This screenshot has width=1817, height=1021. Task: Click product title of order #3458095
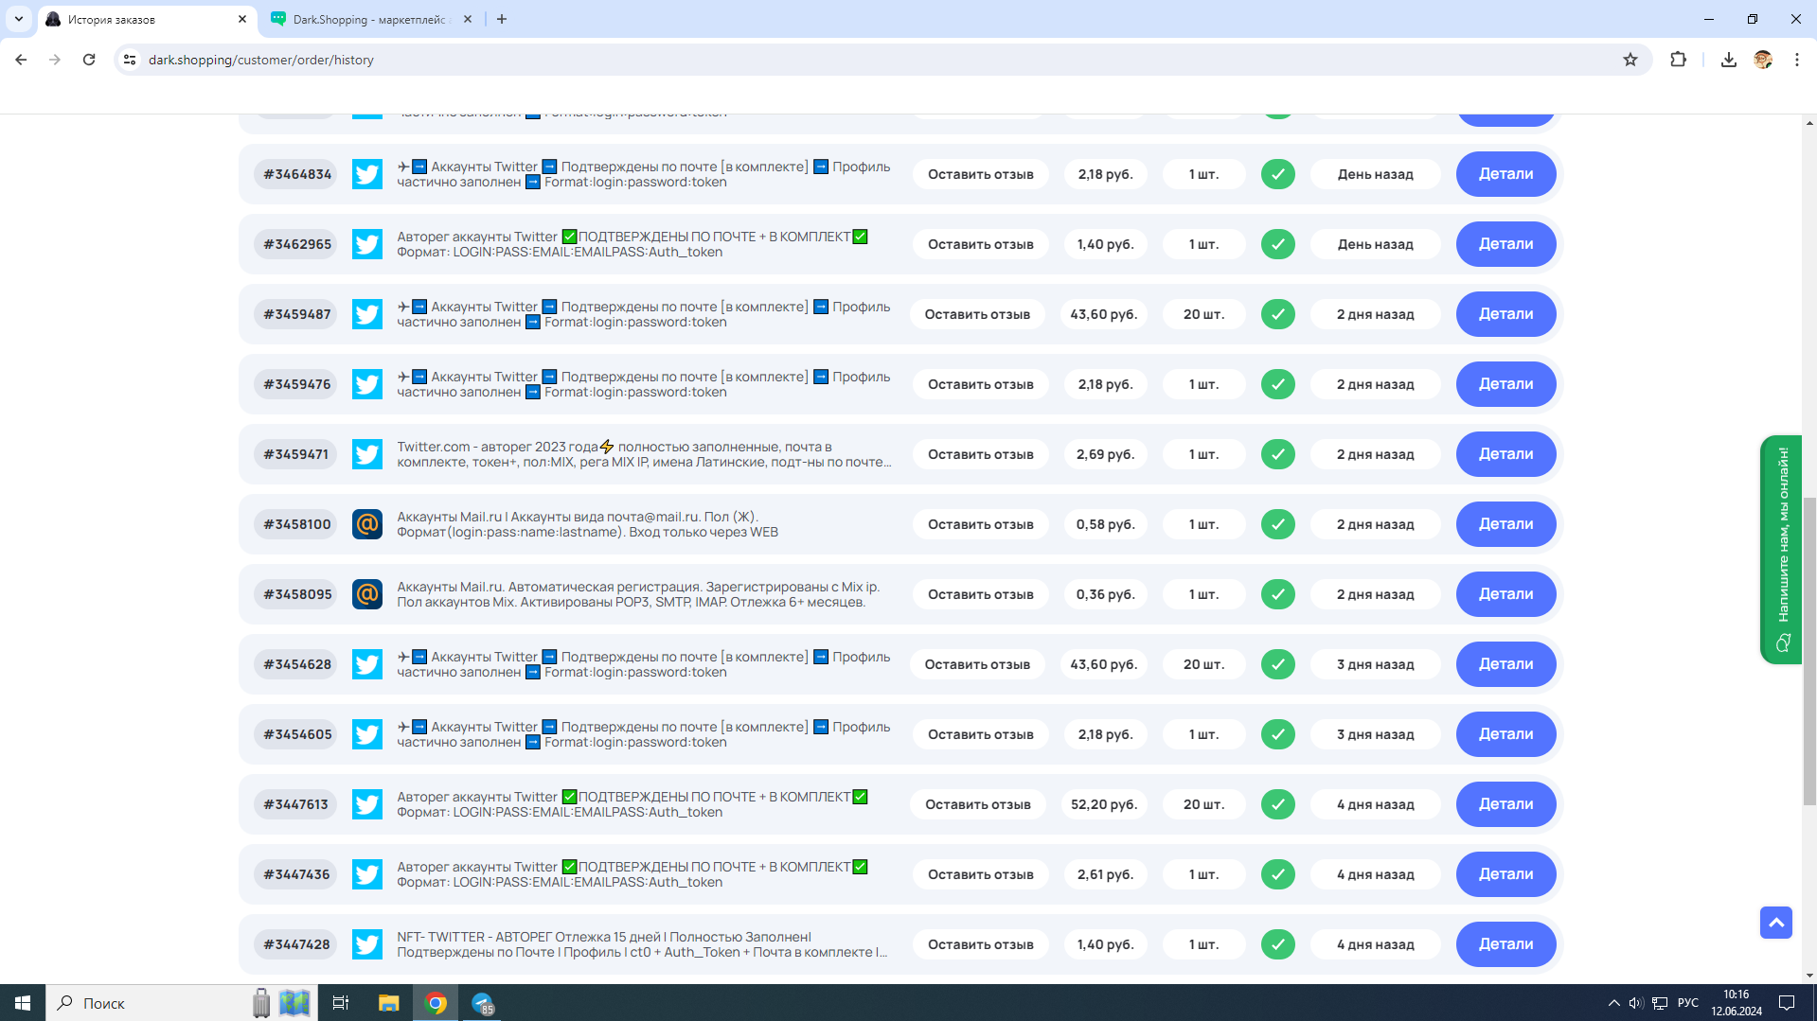(x=638, y=594)
